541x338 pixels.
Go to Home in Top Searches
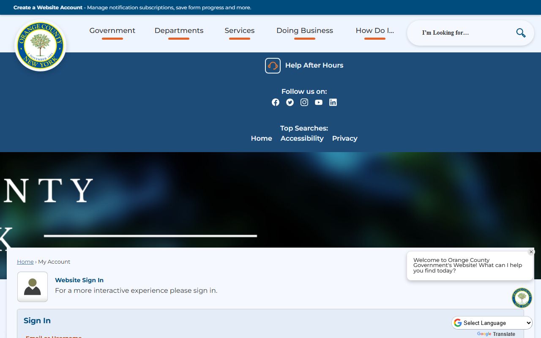pyautogui.click(x=262, y=138)
